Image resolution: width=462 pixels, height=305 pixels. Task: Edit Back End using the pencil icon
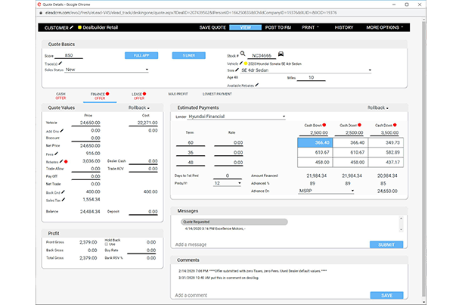pyautogui.click(x=63, y=192)
